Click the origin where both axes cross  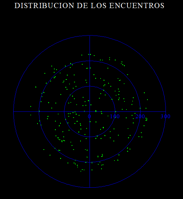[x=90, y=111]
